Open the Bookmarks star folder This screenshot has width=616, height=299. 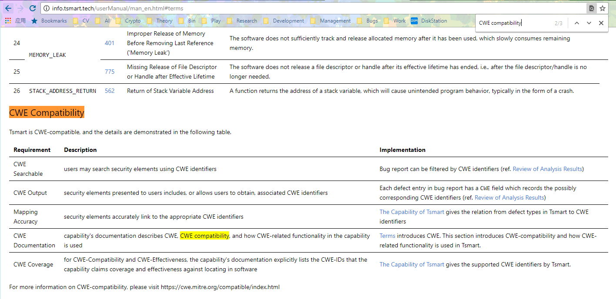coord(49,21)
